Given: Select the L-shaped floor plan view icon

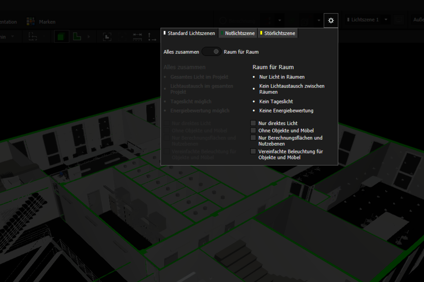Looking at the screenshot, I should 77,37.
